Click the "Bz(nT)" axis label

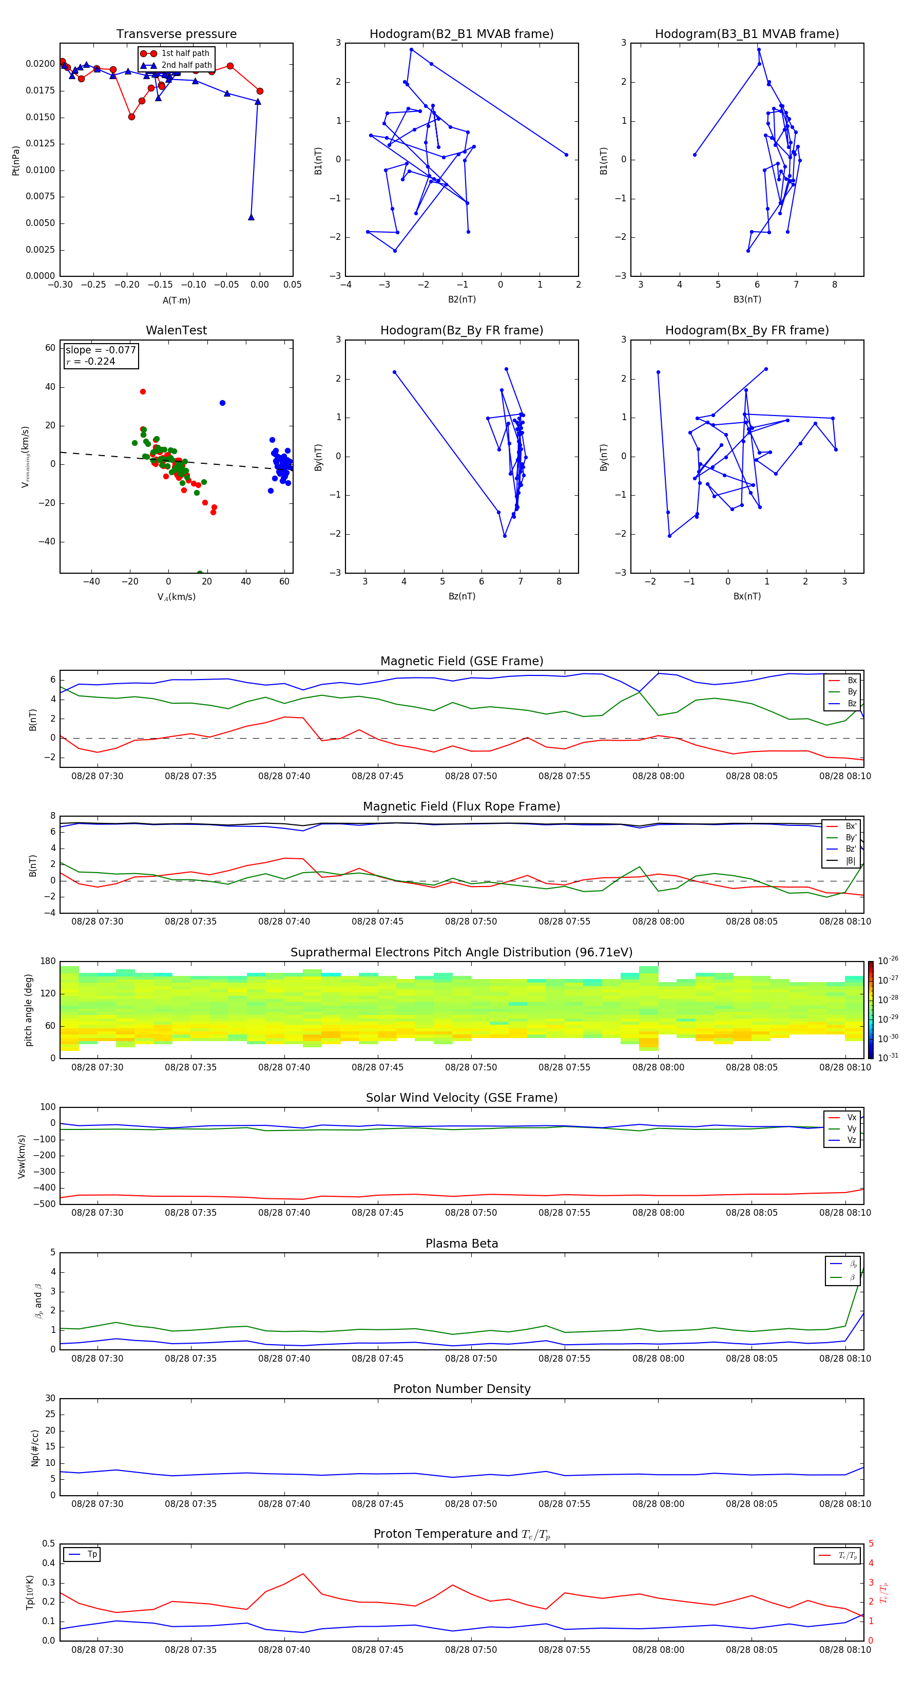coord(461,596)
